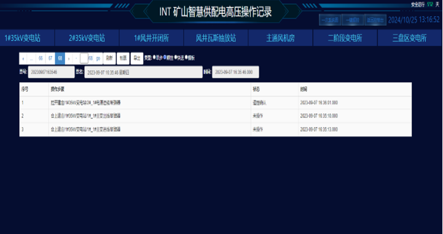The height and width of the screenshot is (234, 443).
Task: Go to next page with » arrow
Action: point(69,58)
